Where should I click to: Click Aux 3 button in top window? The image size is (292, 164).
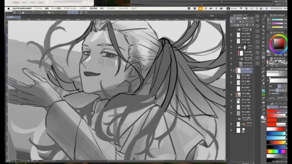[41, 2]
